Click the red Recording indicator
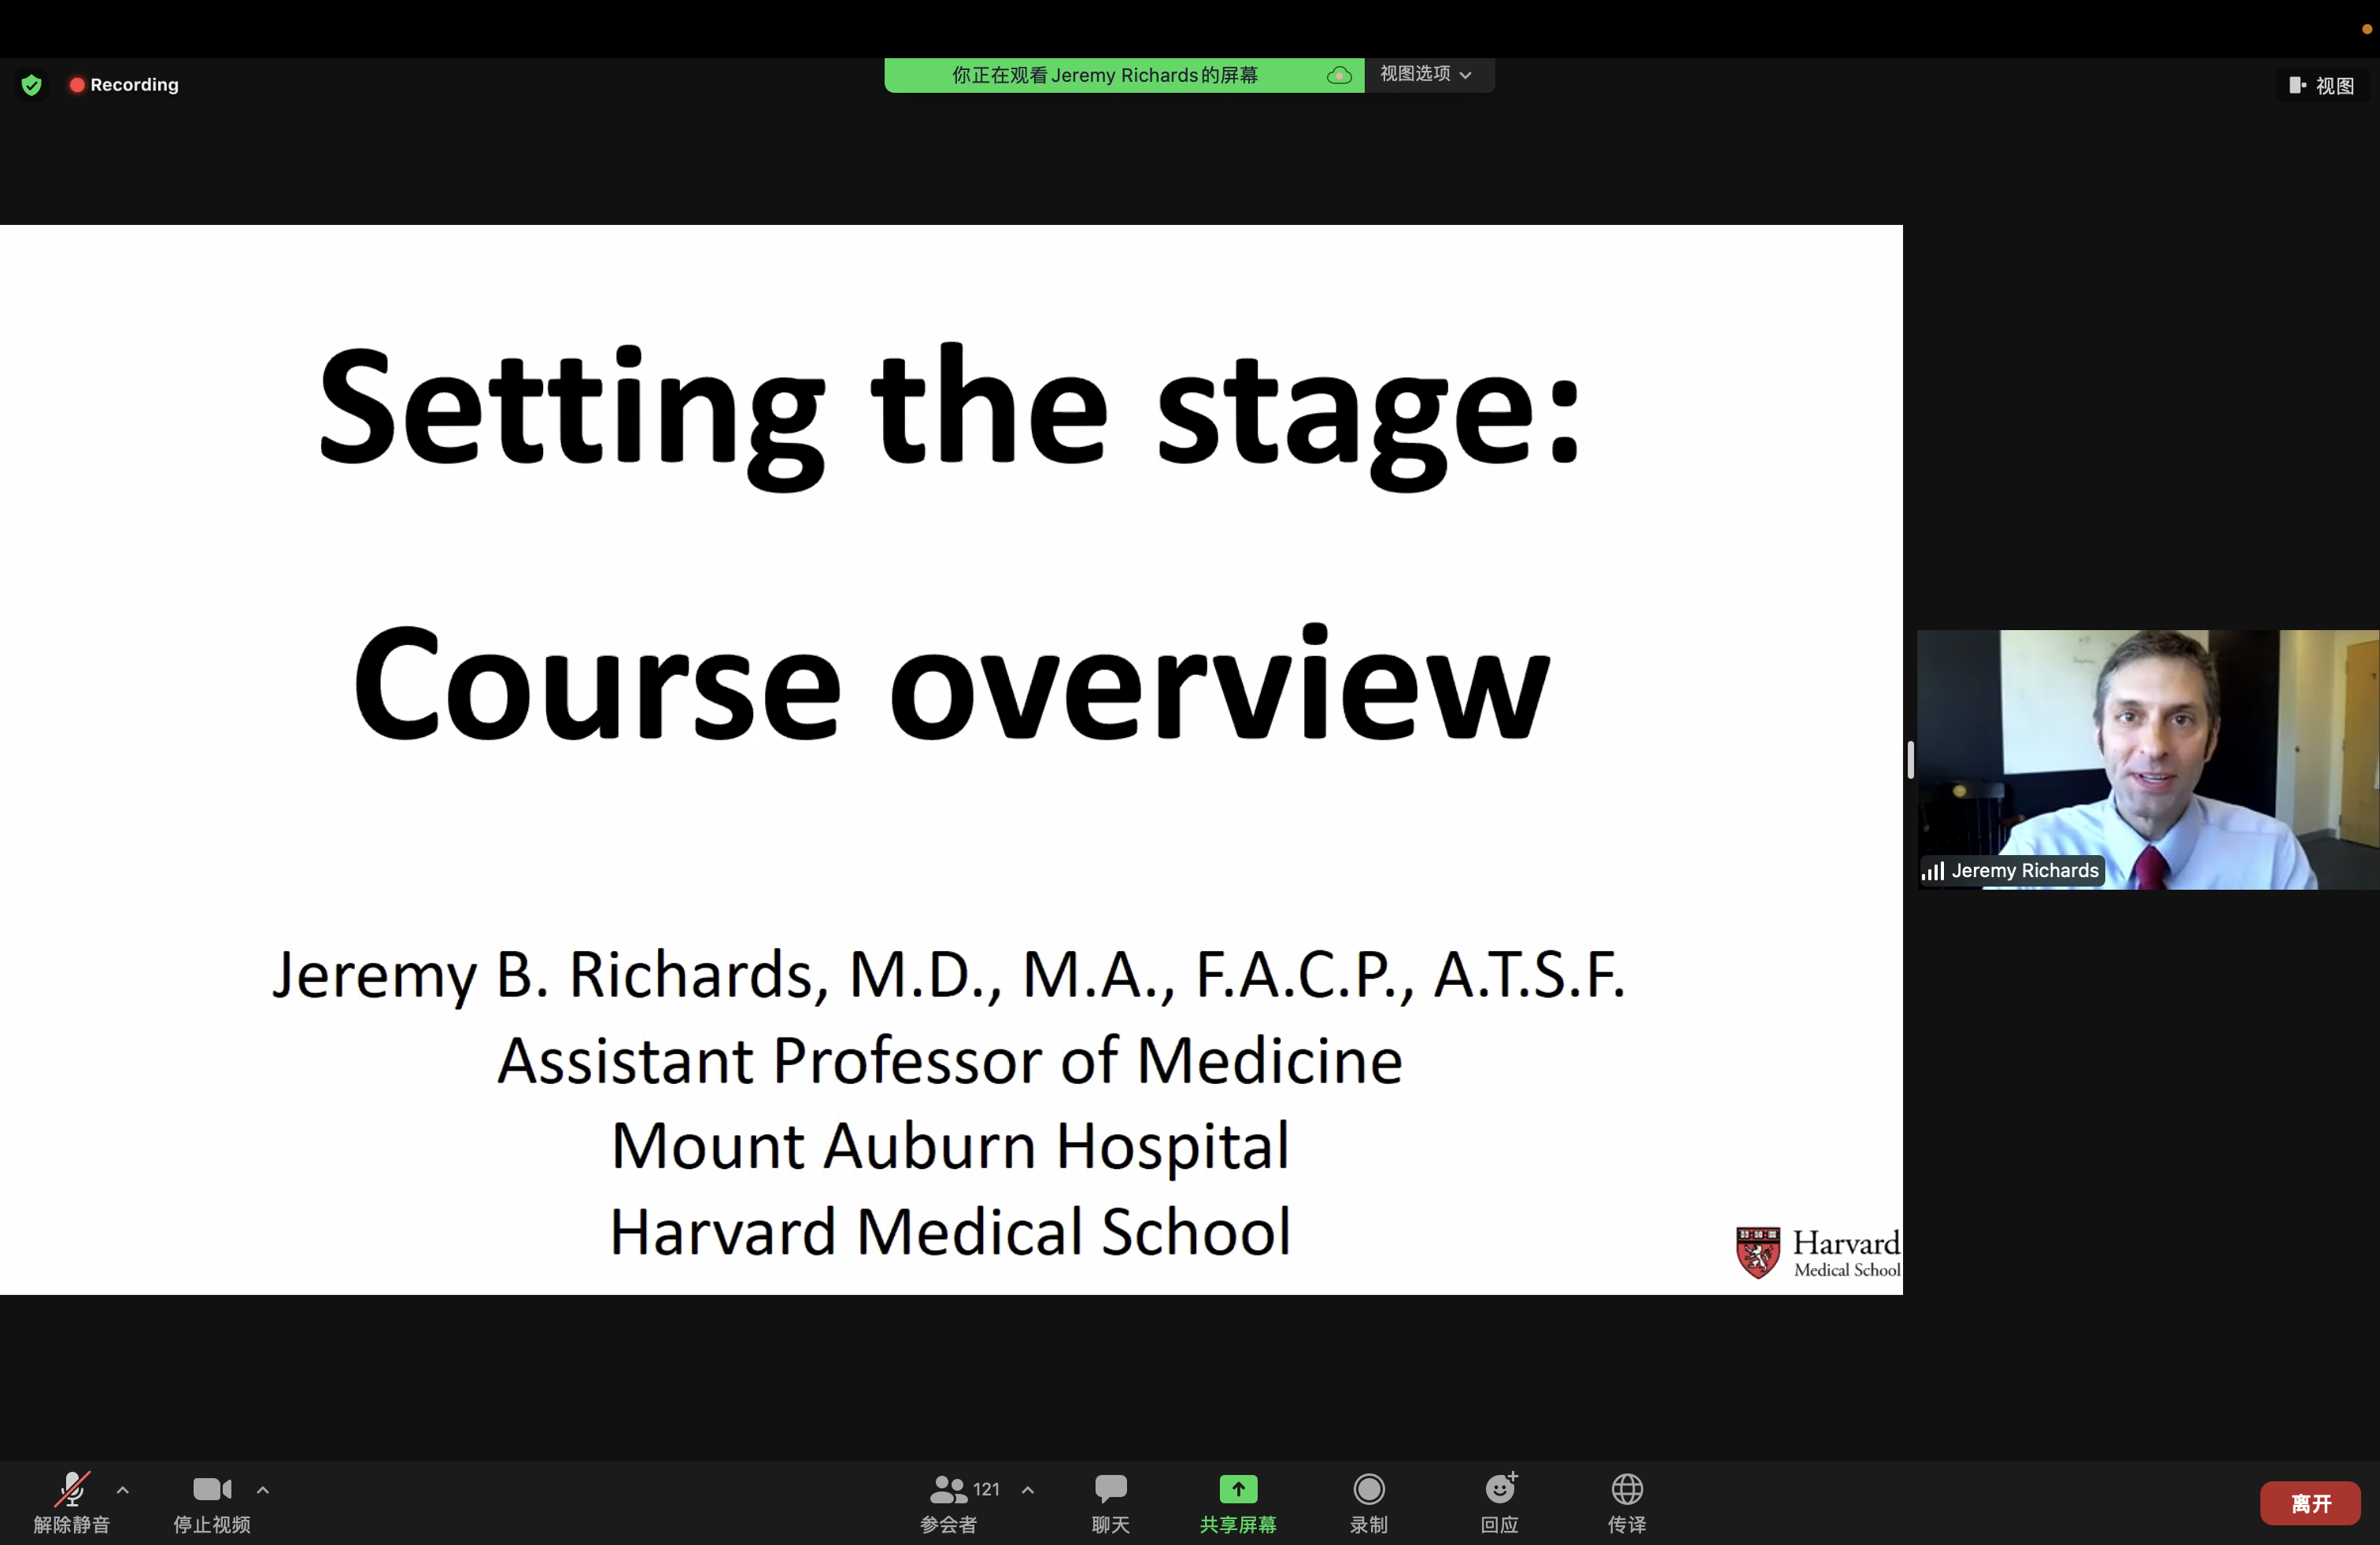Screen dimensions: 2380x1545 tap(124, 85)
